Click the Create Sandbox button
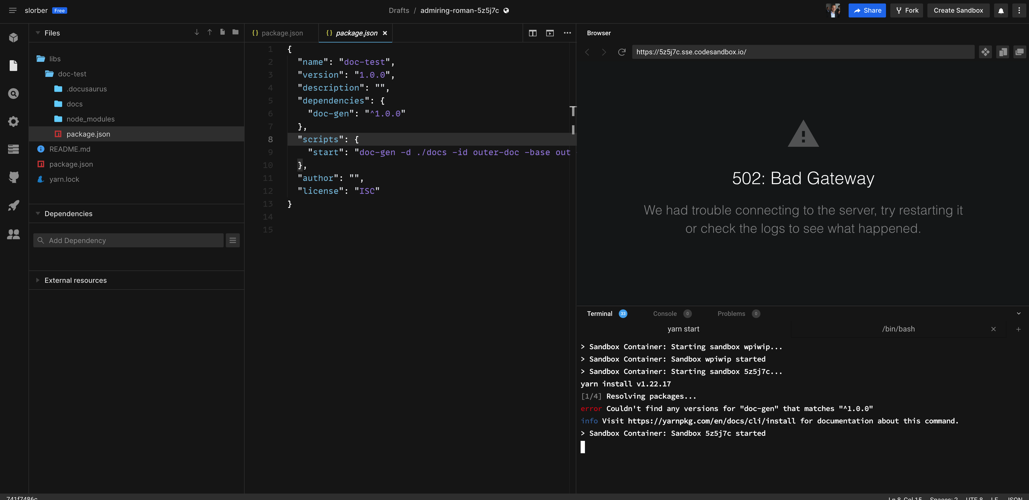 point(958,10)
